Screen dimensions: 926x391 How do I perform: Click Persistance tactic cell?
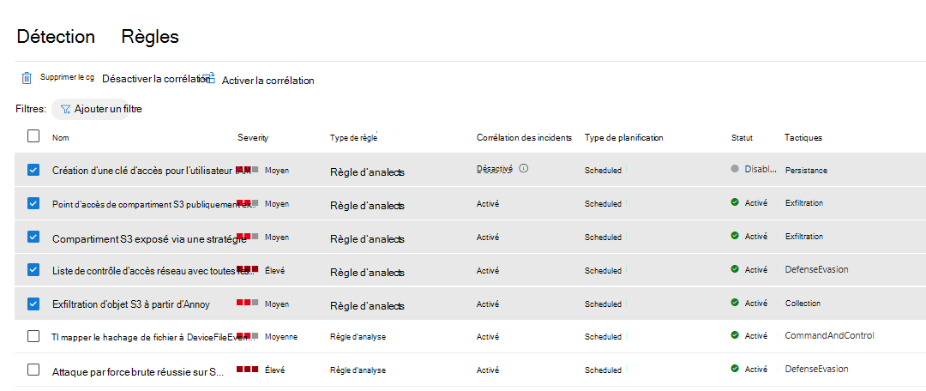pyautogui.click(x=806, y=170)
